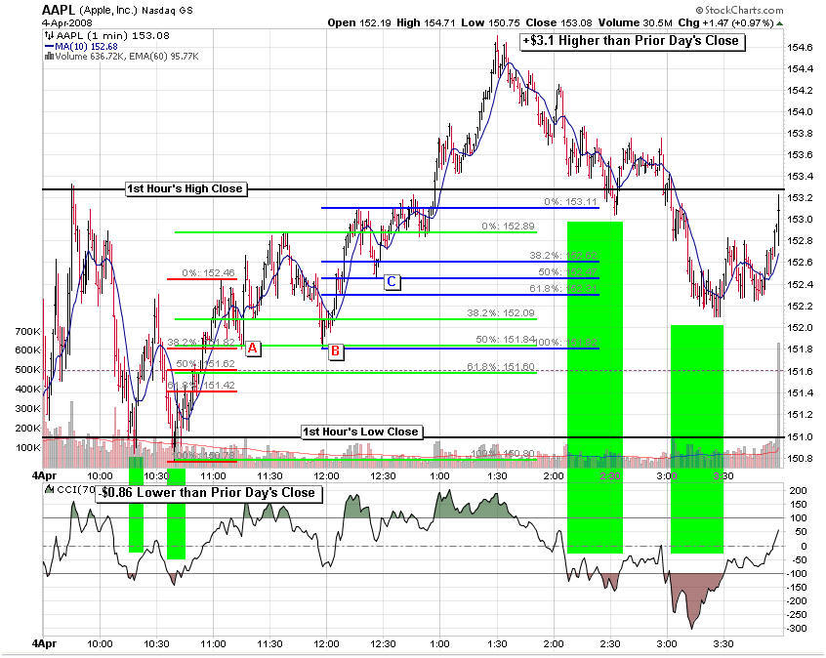Image resolution: width=826 pixels, height=658 pixels.
Task: Click the "1st Hour's High Close" label
Action: 186,188
